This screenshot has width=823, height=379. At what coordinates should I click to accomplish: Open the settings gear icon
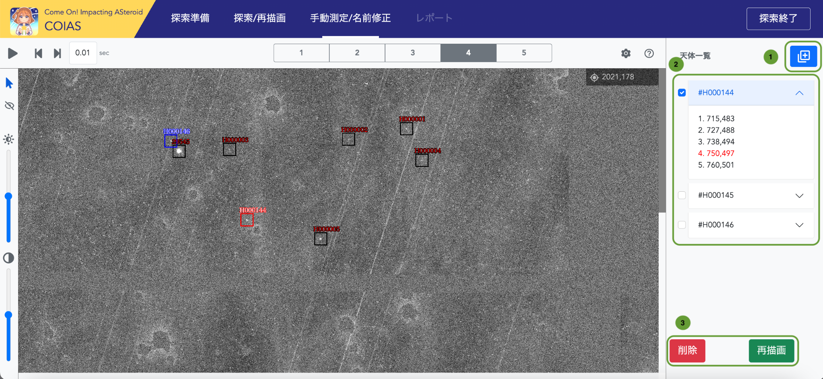click(626, 53)
